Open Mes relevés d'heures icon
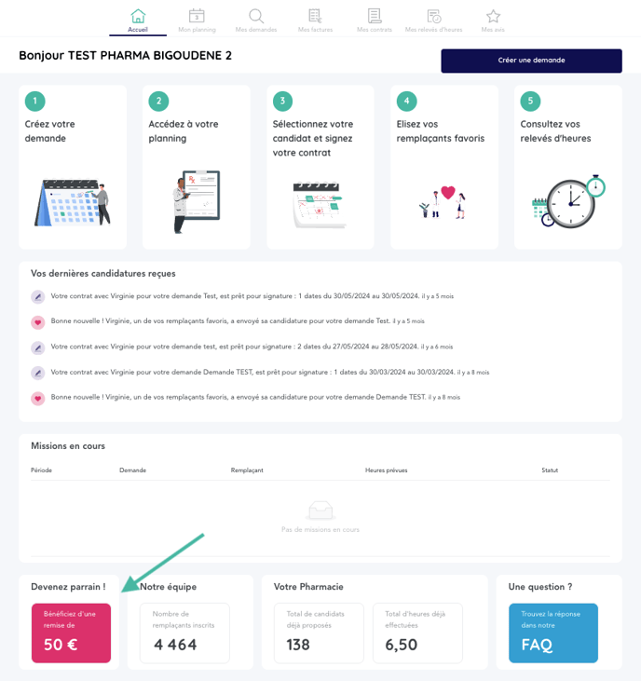Screen dimensions: 641x681 tap(433, 17)
